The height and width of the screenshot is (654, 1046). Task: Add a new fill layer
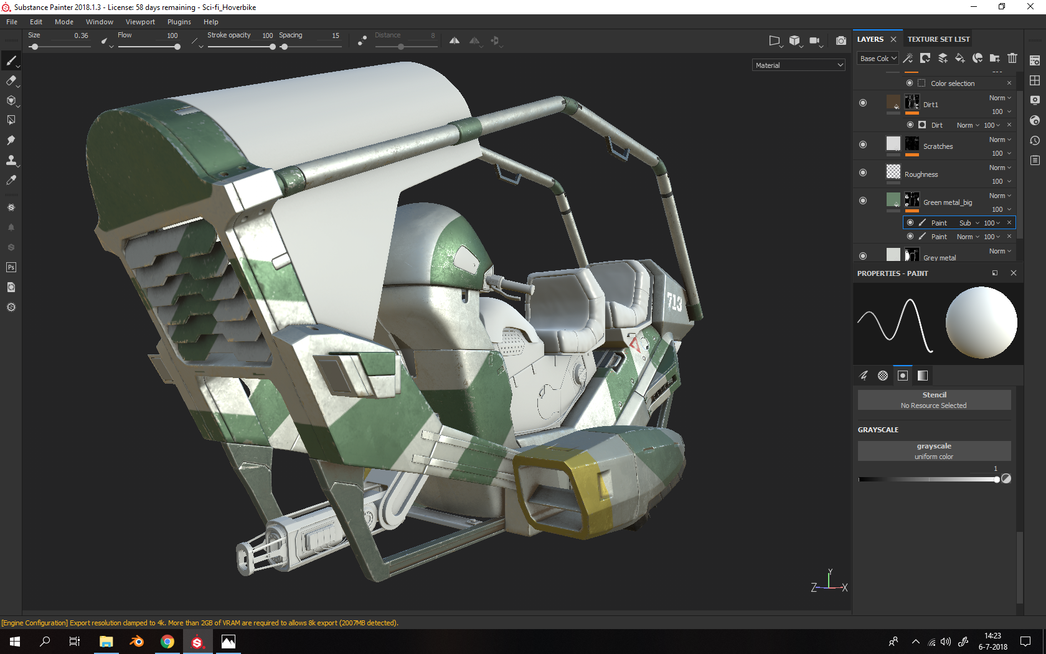click(960, 58)
